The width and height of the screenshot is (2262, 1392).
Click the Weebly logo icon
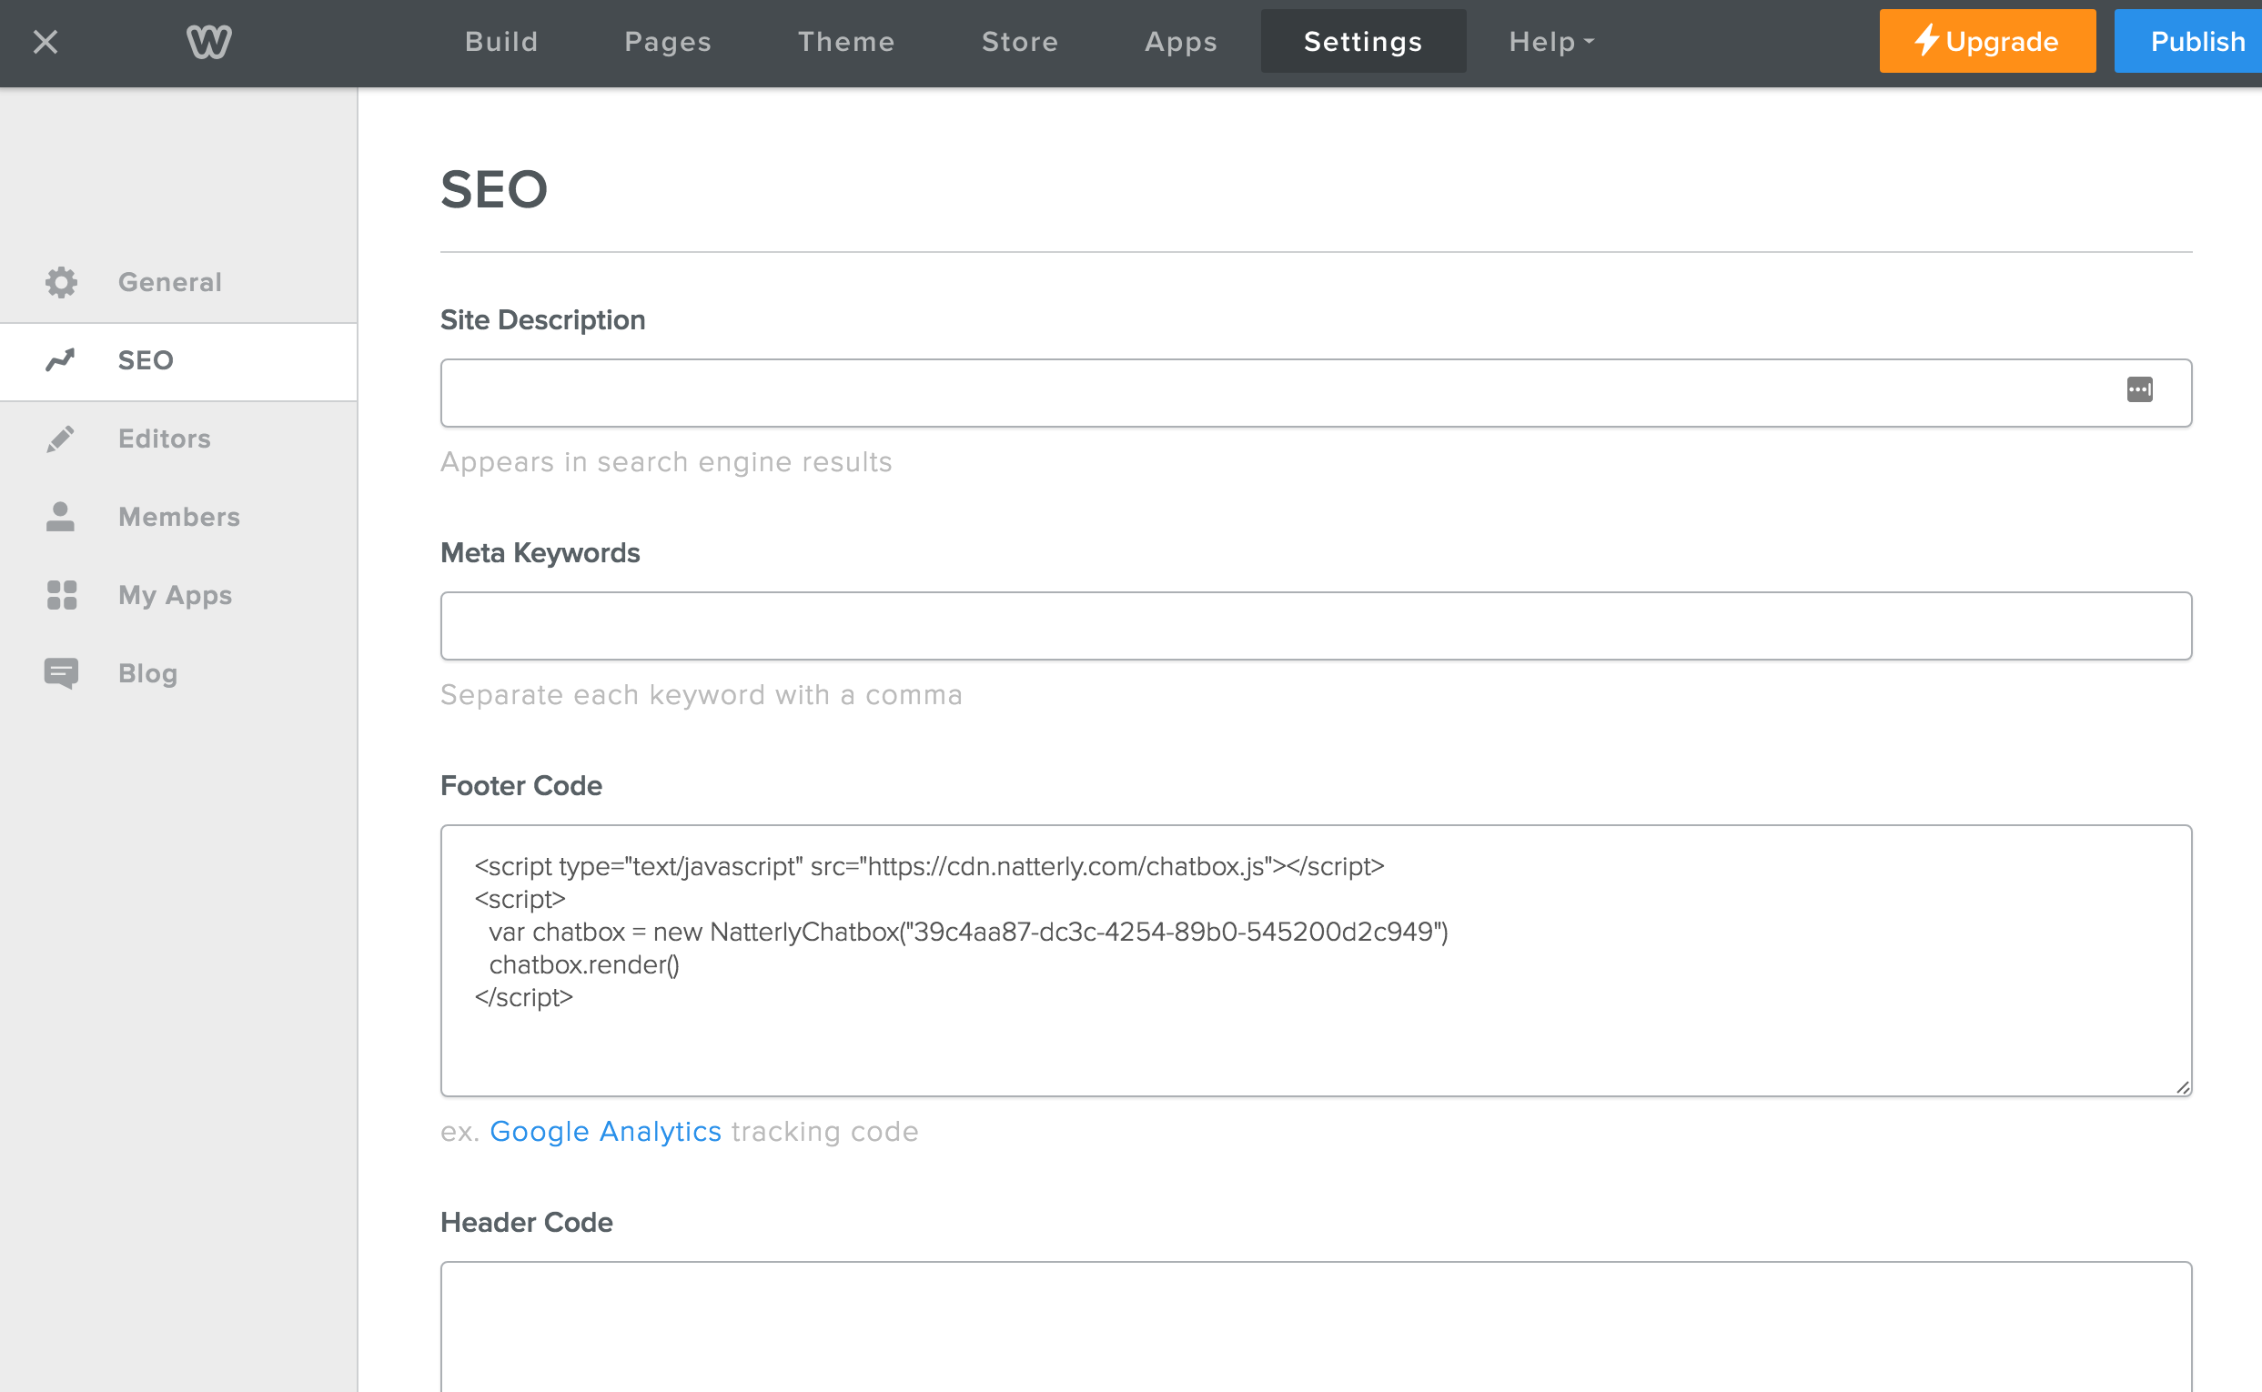tap(209, 42)
